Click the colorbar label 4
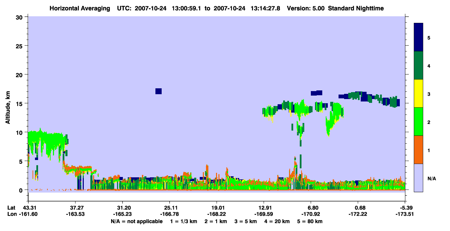 429,66
